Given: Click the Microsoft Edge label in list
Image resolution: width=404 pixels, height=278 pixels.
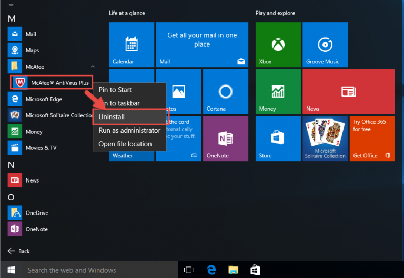Looking at the screenshot, I should tap(44, 99).
